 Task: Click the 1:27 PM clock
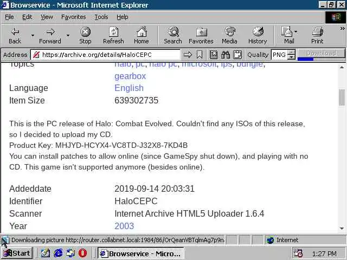click(x=324, y=253)
